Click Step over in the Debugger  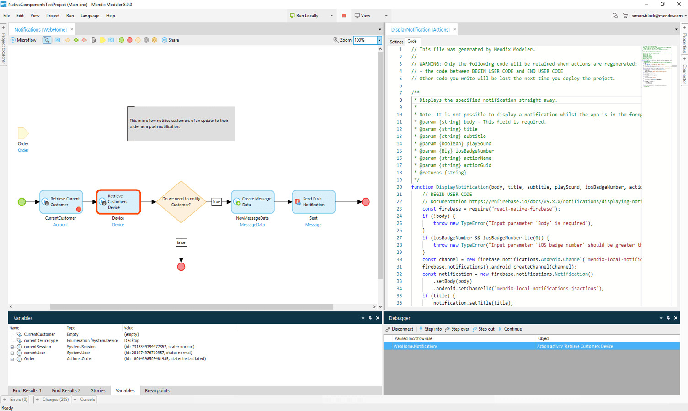pyautogui.click(x=457, y=329)
